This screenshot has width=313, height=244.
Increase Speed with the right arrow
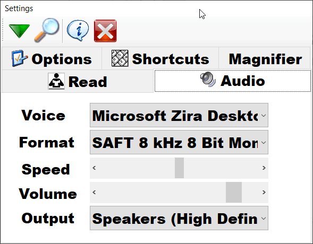(264, 168)
